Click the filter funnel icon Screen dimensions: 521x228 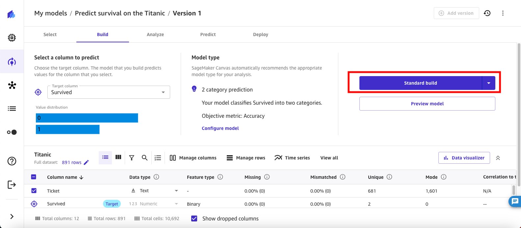point(132,158)
